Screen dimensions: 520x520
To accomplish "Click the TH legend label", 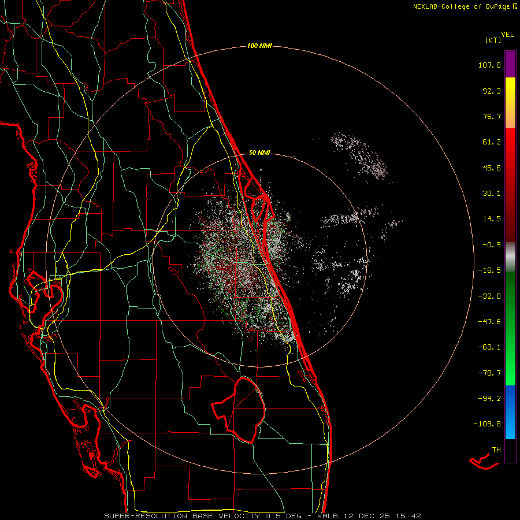I will [x=496, y=450].
